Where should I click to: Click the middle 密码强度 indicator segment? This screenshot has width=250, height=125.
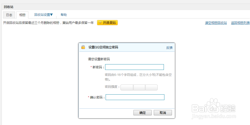[139, 87]
